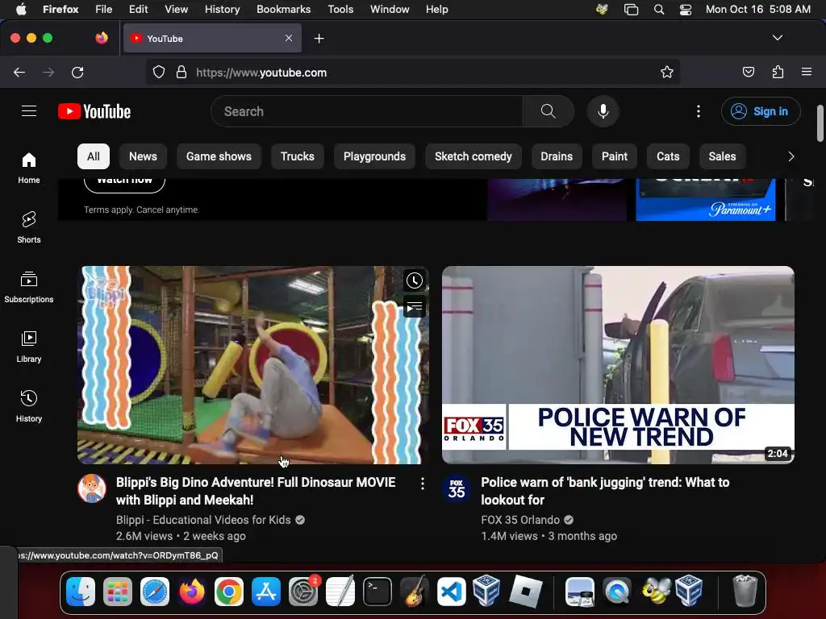Show tracking protection shield info

159,72
